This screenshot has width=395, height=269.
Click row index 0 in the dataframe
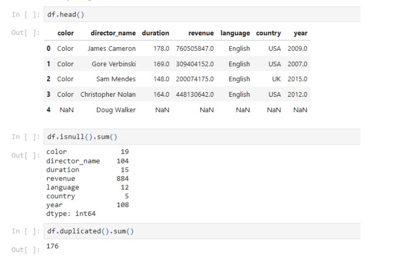pyautogui.click(x=49, y=49)
